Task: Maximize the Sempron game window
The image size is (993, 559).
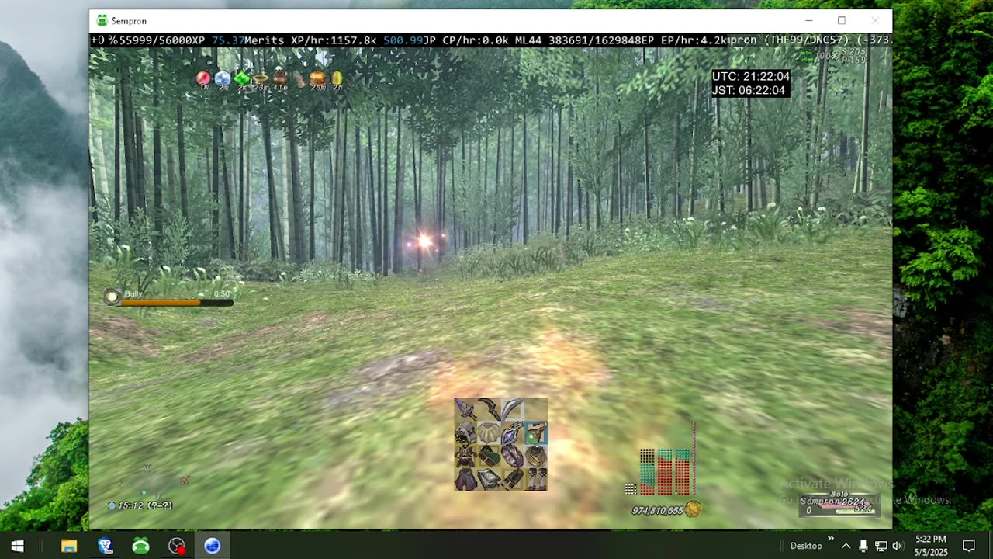Action: 842,21
